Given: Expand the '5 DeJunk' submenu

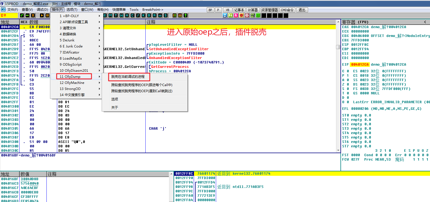Looking at the screenshot, I should point(77,40).
